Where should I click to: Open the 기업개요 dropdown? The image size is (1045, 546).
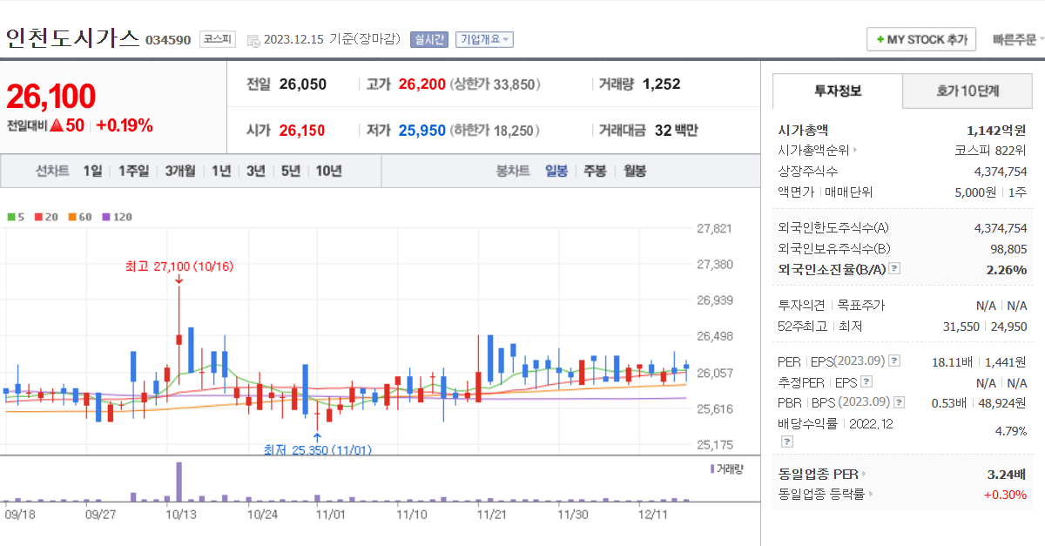tap(485, 39)
